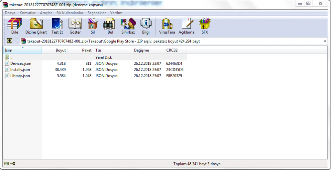The image size is (331, 170).
Task: Launch the Sihirbaz wizard
Action: [128, 23]
